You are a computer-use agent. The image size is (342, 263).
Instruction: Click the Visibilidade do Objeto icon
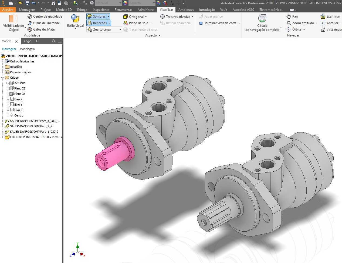pos(13,18)
